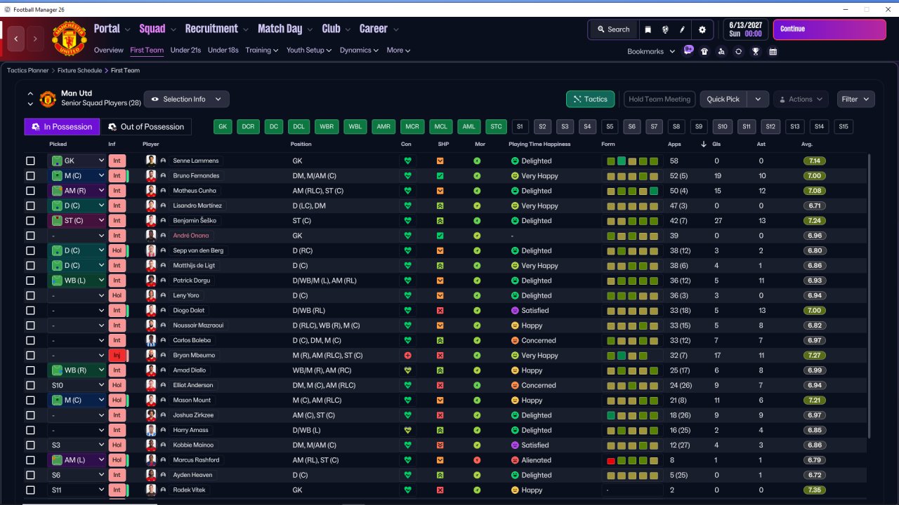The image size is (899, 505).
Task: Tick the checkbox for Benjamin Šeško
Action: 30,221
